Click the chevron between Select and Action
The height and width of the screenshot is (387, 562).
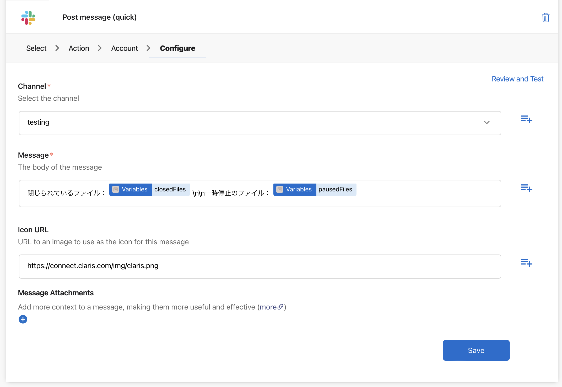pos(57,48)
